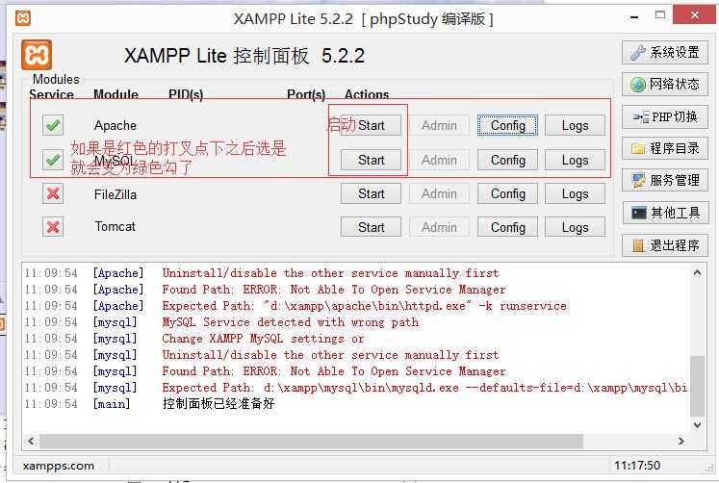Viewport: 719px width, 483px height.
Task: Click the log horizontal scrollbar thumb
Action: coord(311,441)
